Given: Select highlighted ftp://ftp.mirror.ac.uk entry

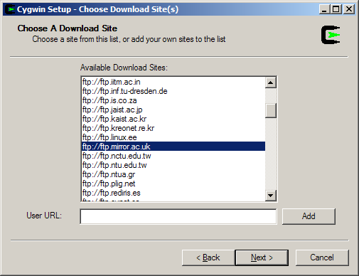Looking at the screenshot, I should (173, 147).
